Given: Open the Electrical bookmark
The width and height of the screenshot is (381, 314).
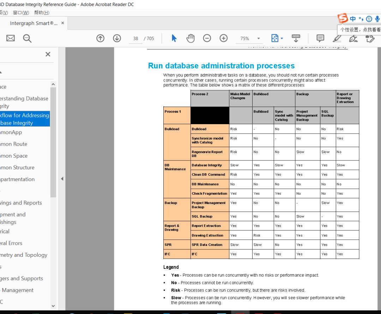Looking at the screenshot, I should [x=5, y=231].
